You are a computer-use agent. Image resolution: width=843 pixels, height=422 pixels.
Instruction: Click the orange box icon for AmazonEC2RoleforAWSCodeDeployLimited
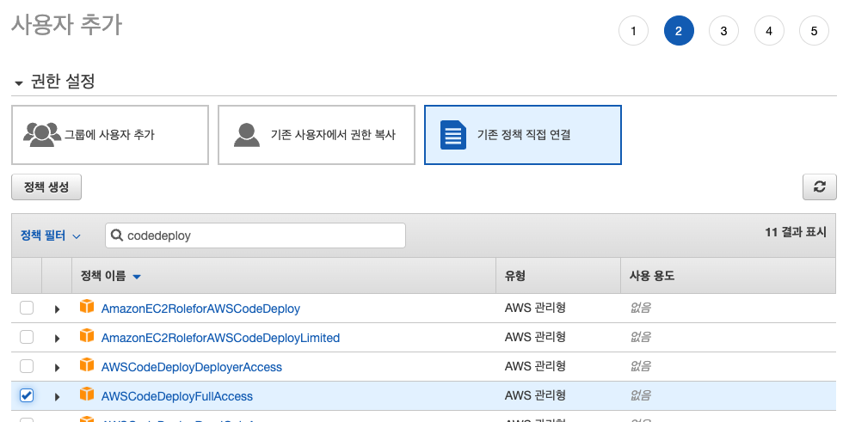[x=87, y=335]
